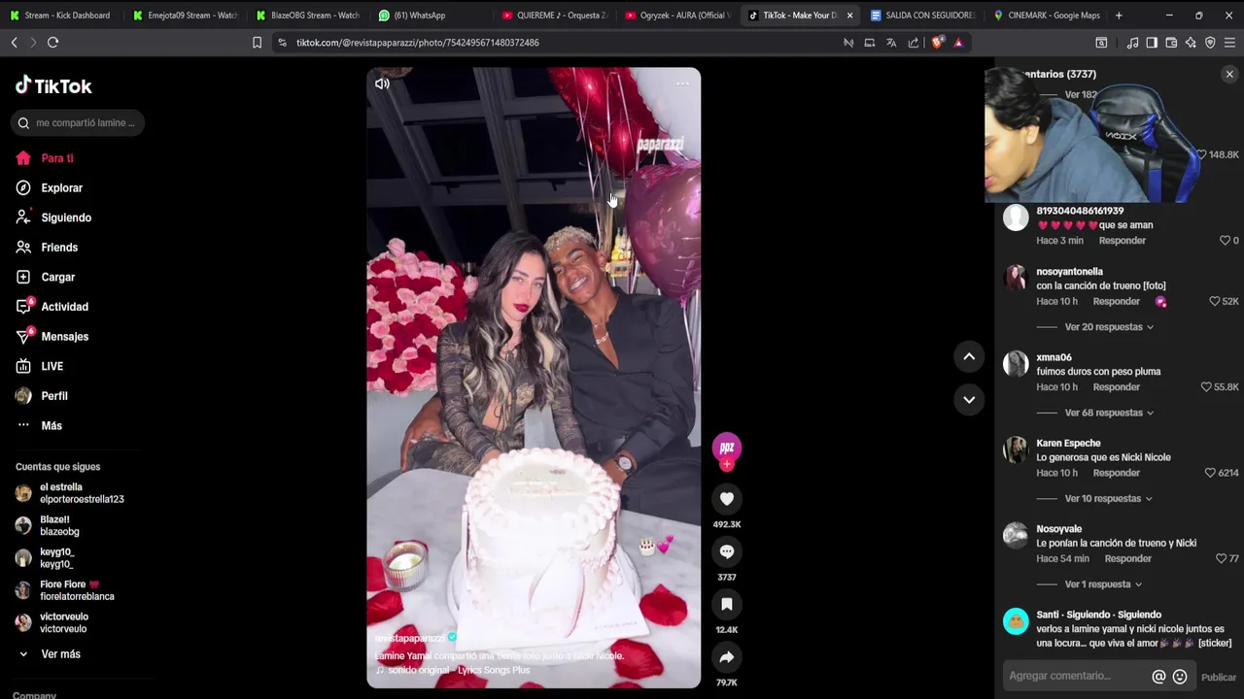This screenshot has width=1244, height=699.
Task: Open Mensajes inbox
Action: pos(52,337)
